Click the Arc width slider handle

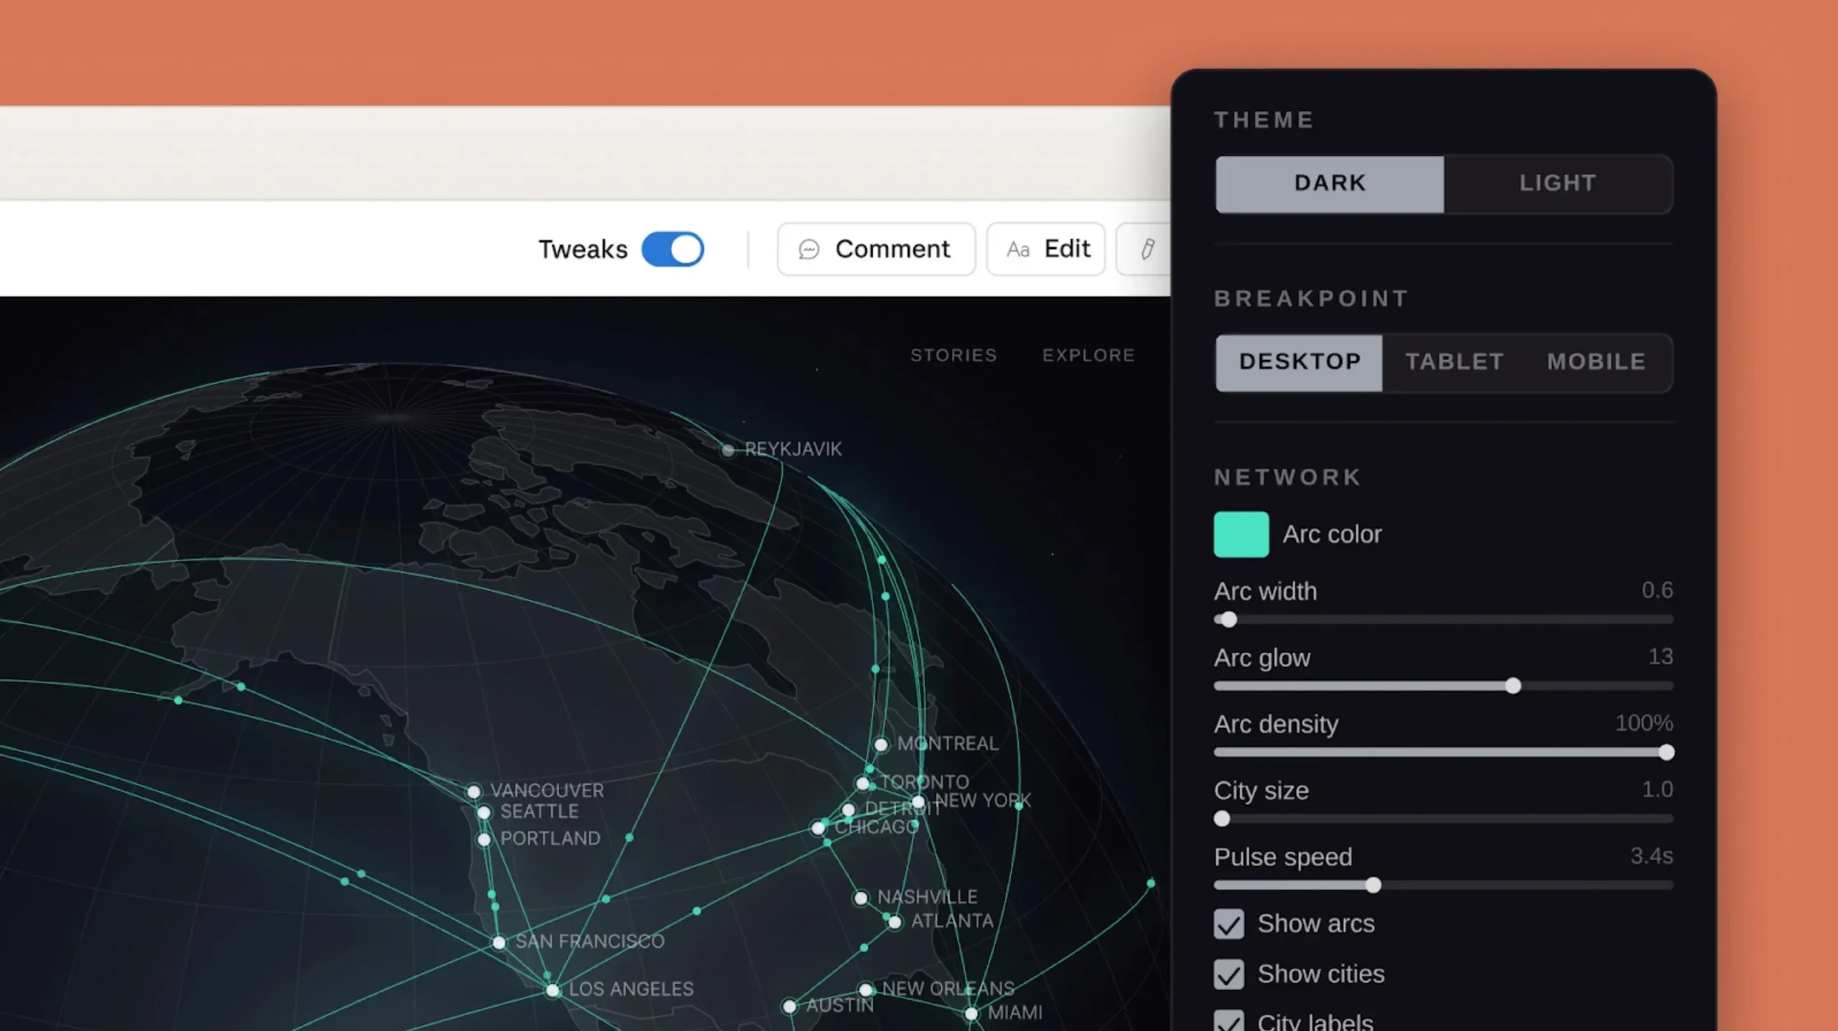1229,620
